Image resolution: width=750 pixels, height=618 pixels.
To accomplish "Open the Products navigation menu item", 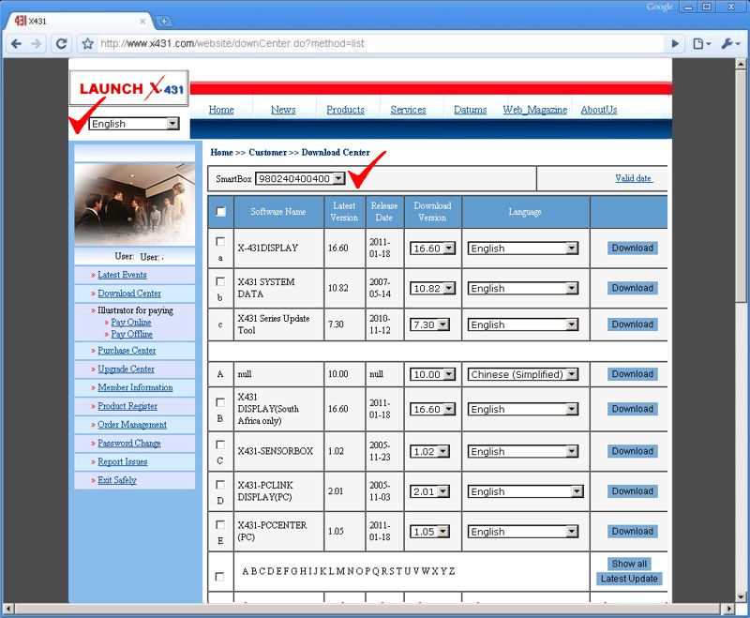I will [x=345, y=110].
